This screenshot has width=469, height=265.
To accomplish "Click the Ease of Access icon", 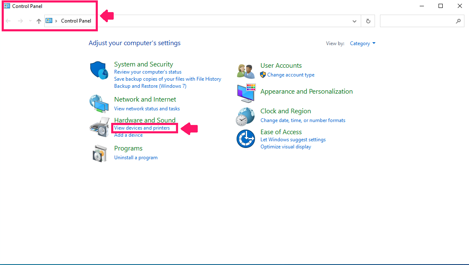I will pyautogui.click(x=245, y=139).
